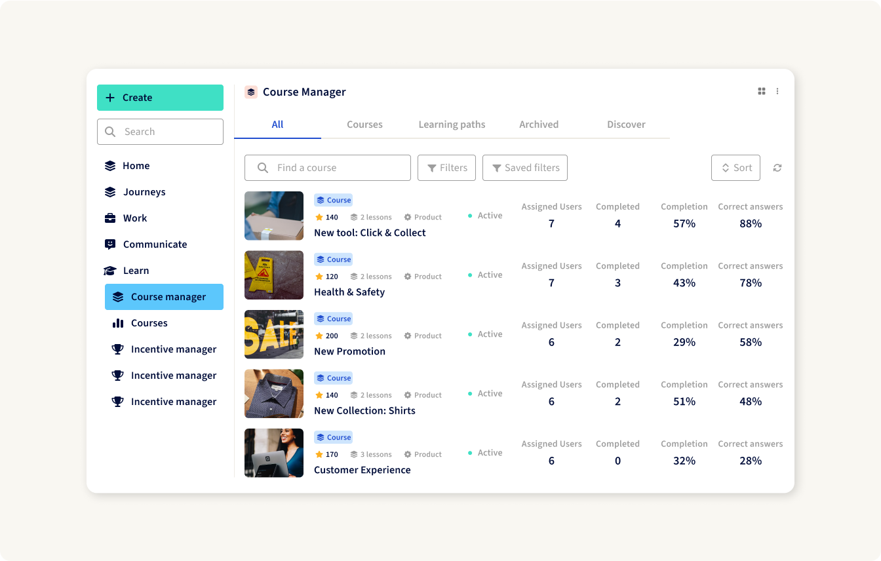Switch to the Archived tab
The width and height of the screenshot is (881, 561).
[539, 125]
